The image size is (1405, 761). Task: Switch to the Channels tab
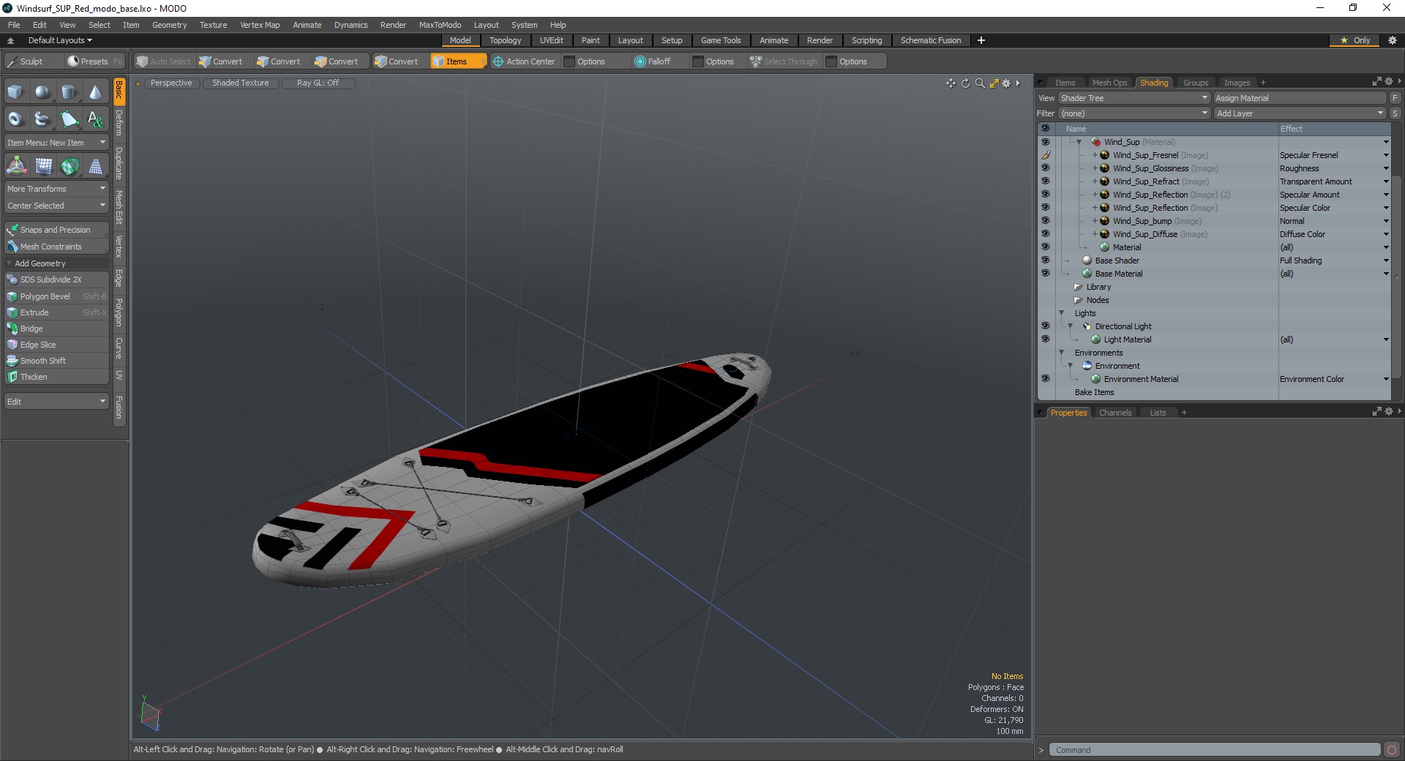point(1114,413)
